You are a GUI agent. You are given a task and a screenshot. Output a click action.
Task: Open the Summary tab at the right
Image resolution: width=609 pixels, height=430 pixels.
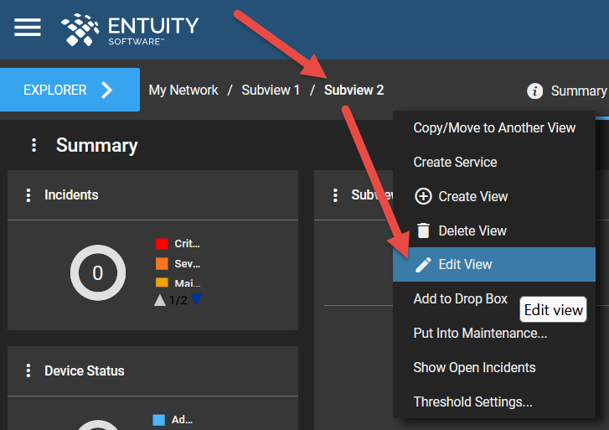pyautogui.click(x=579, y=91)
